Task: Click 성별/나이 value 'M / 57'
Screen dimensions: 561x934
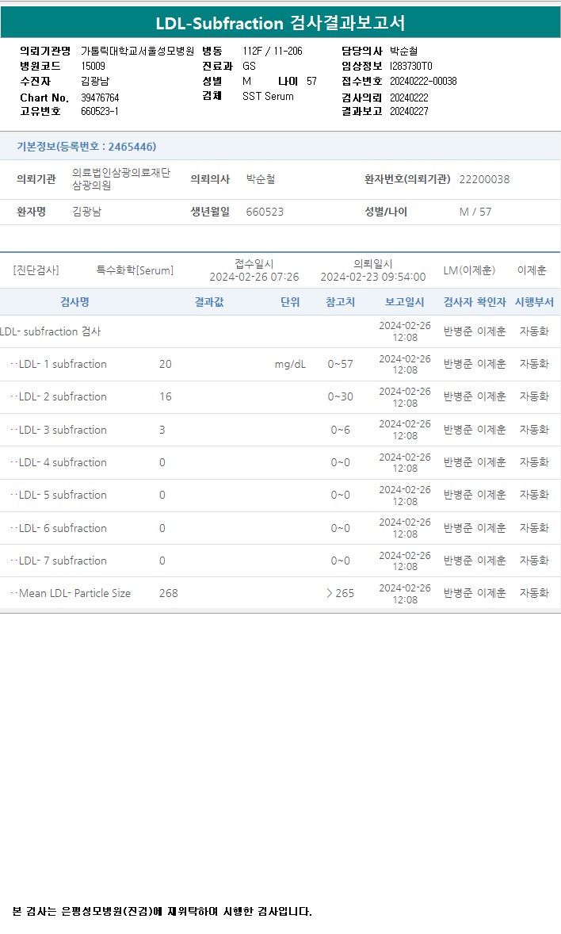Action: 475,212
